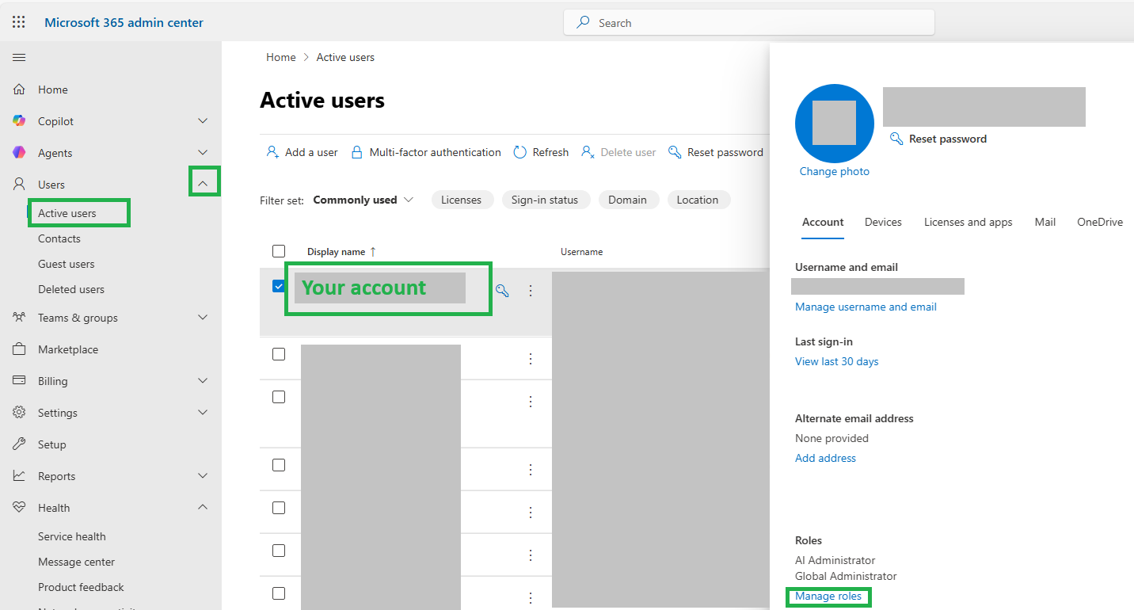This screenshot has width=1134, height=610.
Task: Click the Teams & groups icon
Action: click(19, 318)
